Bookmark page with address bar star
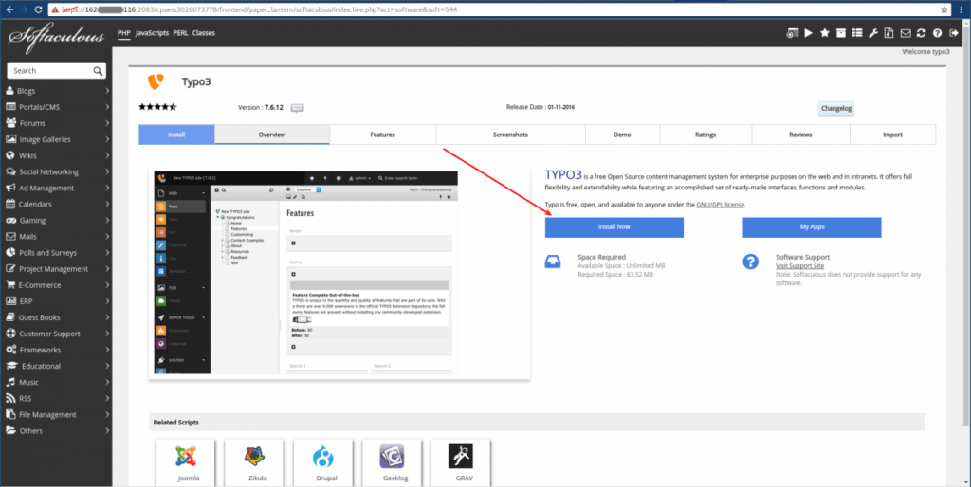This screenshot has width=971, height=487. [x=944, y=9]
